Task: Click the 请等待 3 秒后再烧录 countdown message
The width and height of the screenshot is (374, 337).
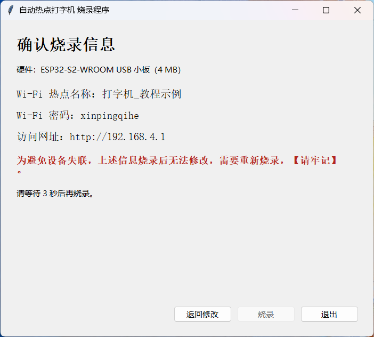Action: [55, 194]
